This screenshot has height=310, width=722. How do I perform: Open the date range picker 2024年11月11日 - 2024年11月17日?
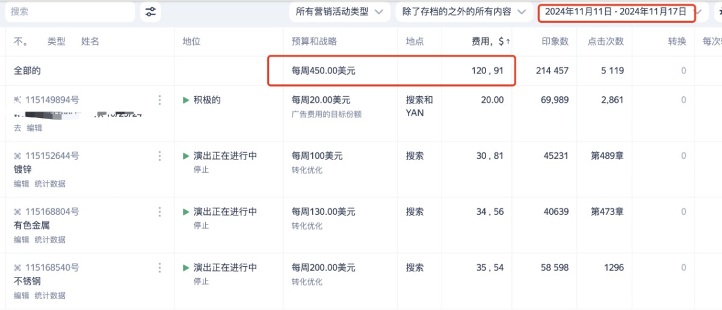point(616,11)
